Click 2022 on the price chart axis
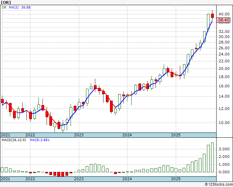 (30, 135)
